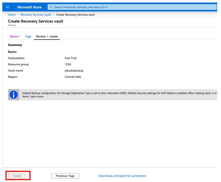The width and height of the screenshot is (221, 182).
Task: Go to Home breadcrumb
Action: pos(12,15)
